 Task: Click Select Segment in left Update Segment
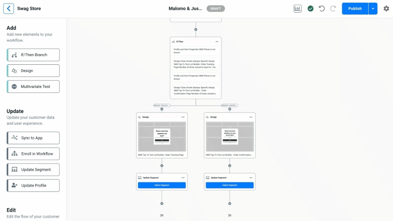[162, 185]
